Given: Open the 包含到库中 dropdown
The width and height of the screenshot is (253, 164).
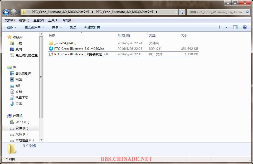Looking at the screenshot, I should [x=34, y=27].
